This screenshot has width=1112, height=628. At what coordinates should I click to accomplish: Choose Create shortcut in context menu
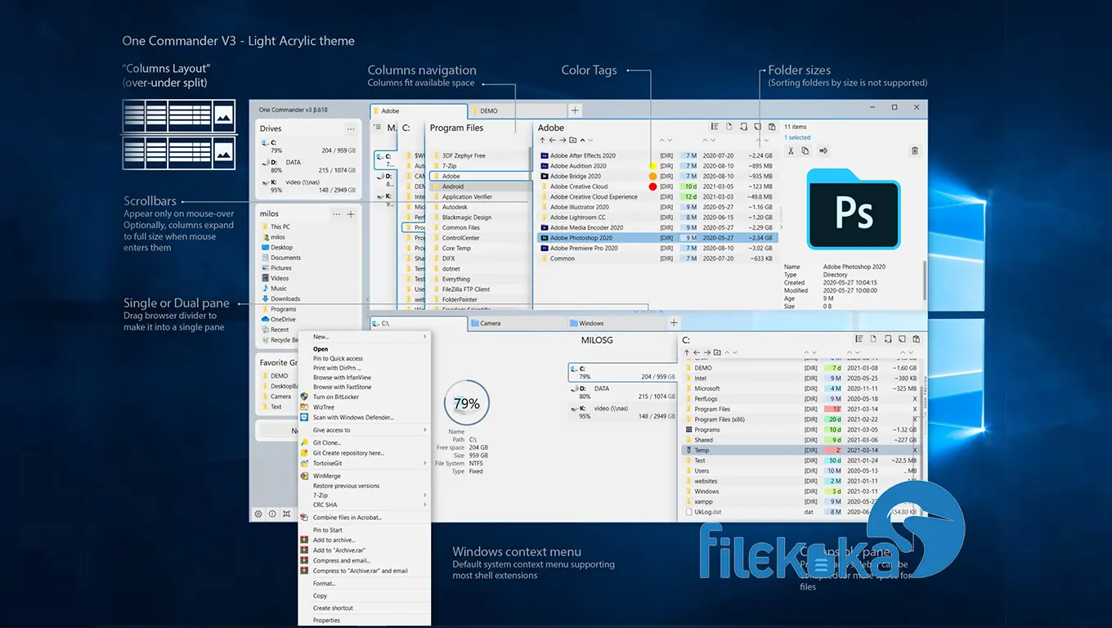coord(333,608)
